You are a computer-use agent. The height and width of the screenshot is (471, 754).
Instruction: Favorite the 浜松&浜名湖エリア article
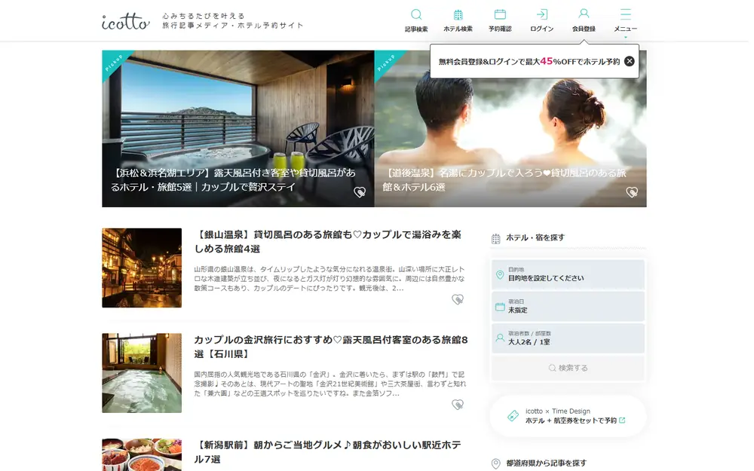point(360,192)
